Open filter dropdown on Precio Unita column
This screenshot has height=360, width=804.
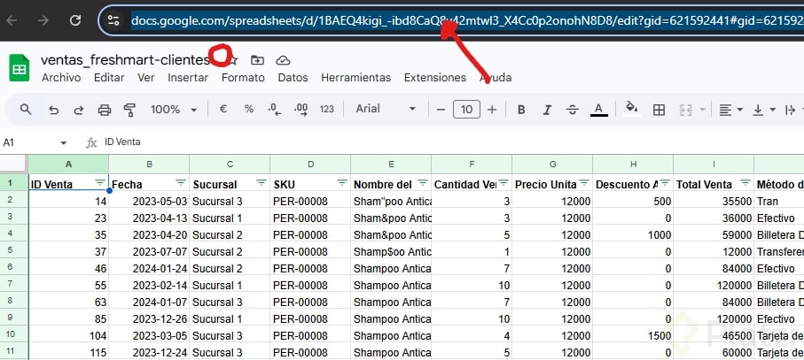pos(584,183)
